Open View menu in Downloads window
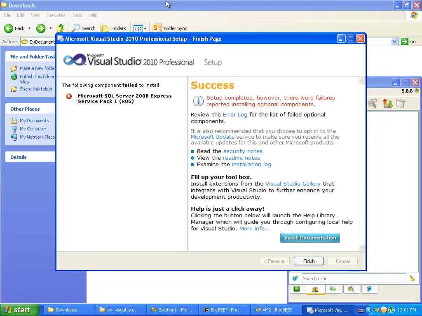 coord(35,15)
